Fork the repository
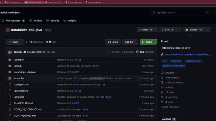Screen dimensions: 216x121 click(167, 30)
